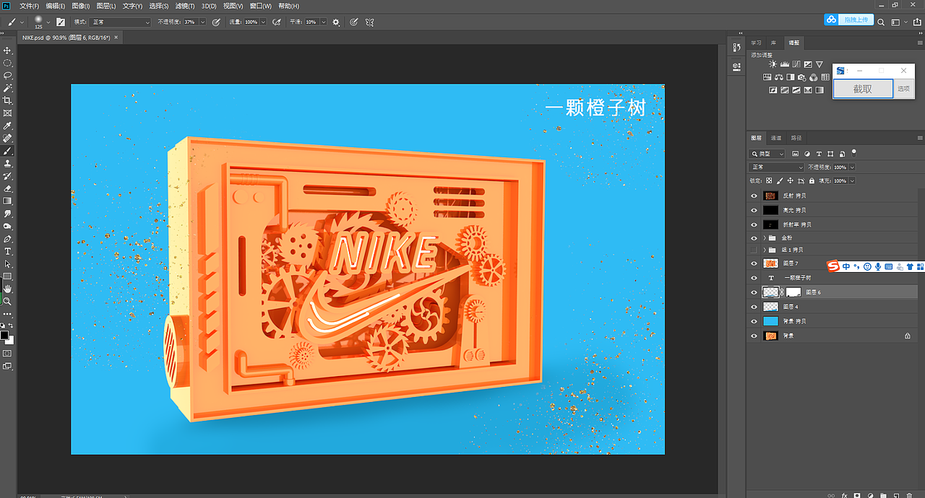
Task: Hide the 高光 拷贝 layer
Action: 754,210
